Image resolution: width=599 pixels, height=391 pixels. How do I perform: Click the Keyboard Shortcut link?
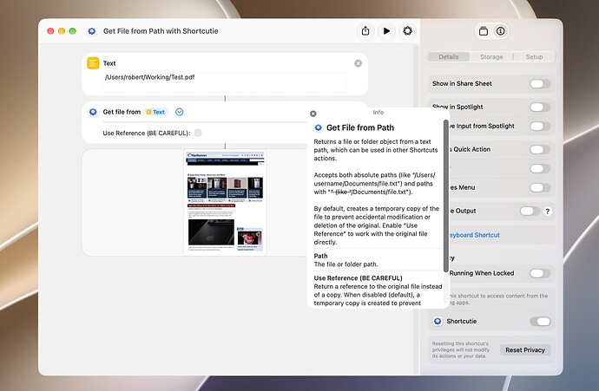point(473,235)
